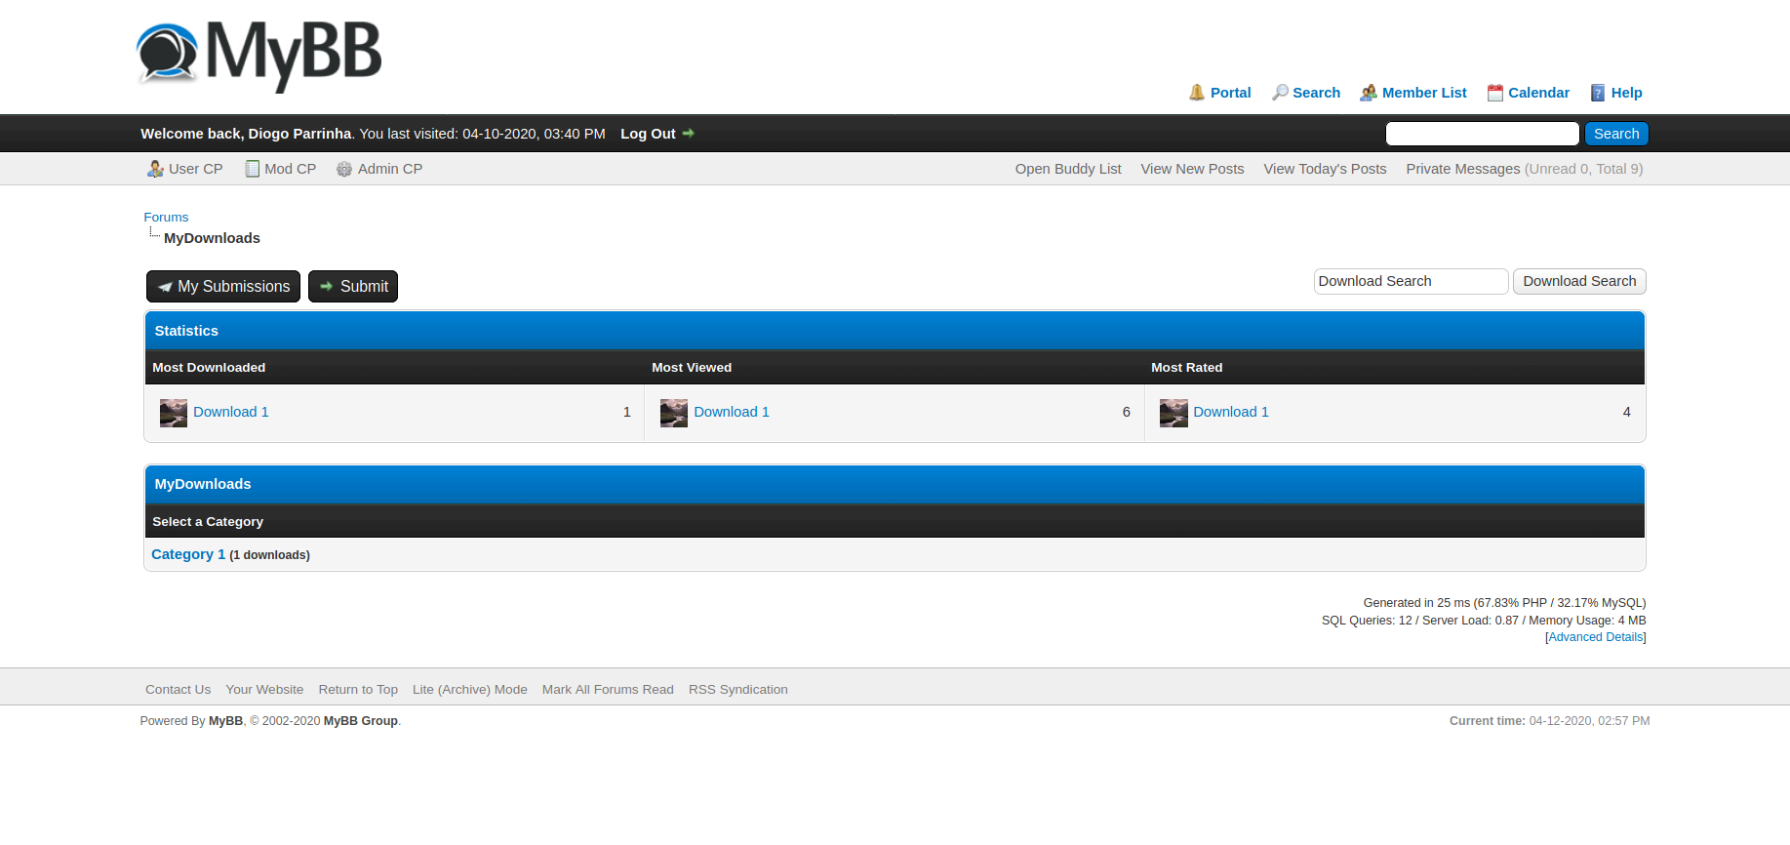Focus the top forum search box

pos(1481,134)
